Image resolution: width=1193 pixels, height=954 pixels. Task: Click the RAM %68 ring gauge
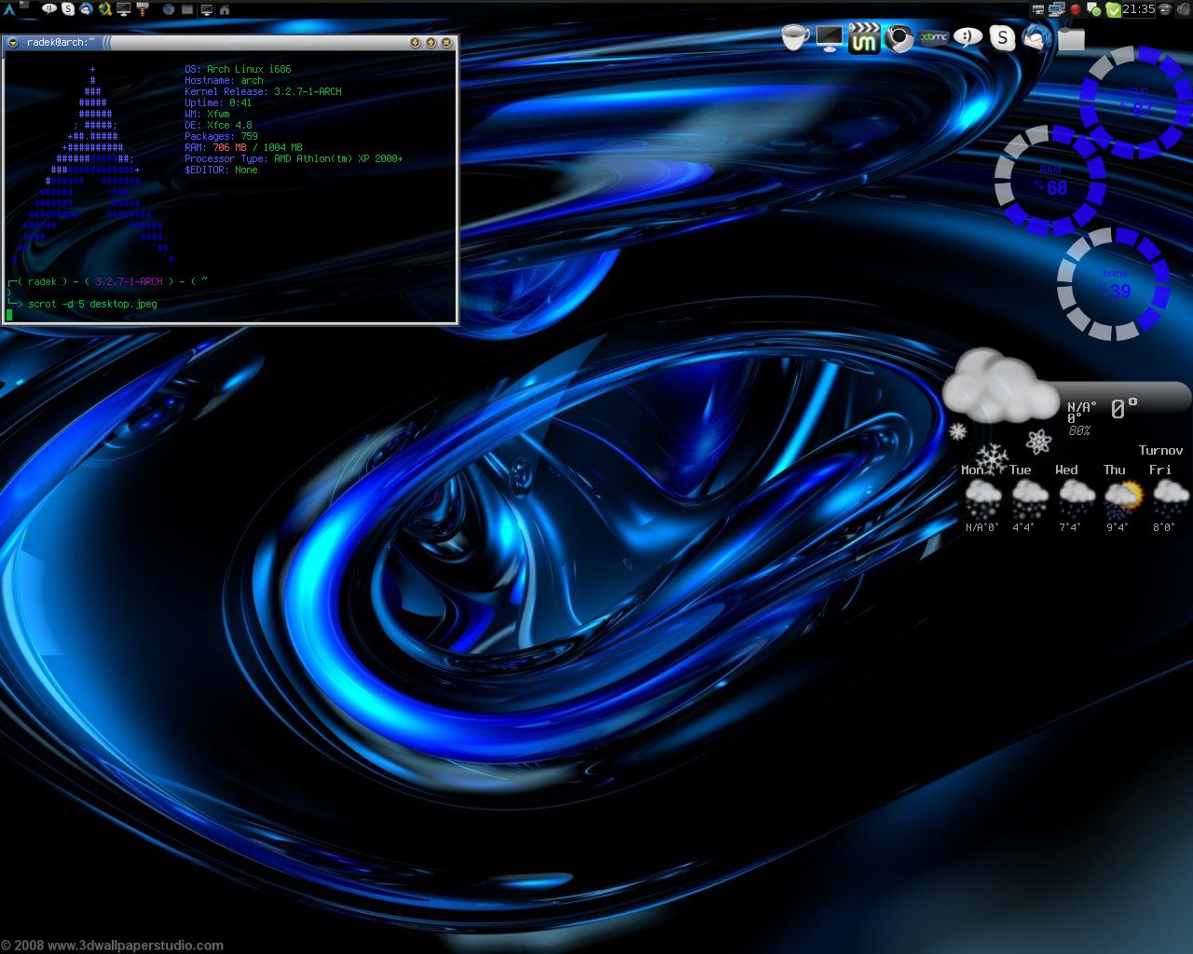[1050, 181]
